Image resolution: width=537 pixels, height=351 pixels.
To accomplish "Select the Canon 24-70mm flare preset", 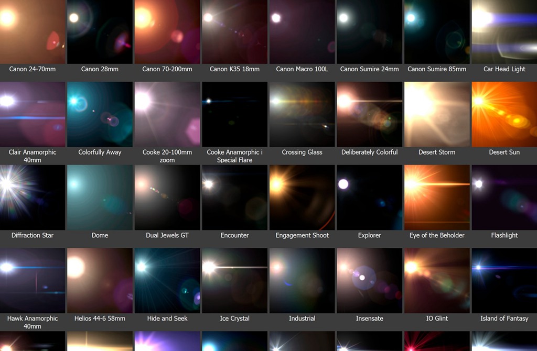I will click(33, 32).
